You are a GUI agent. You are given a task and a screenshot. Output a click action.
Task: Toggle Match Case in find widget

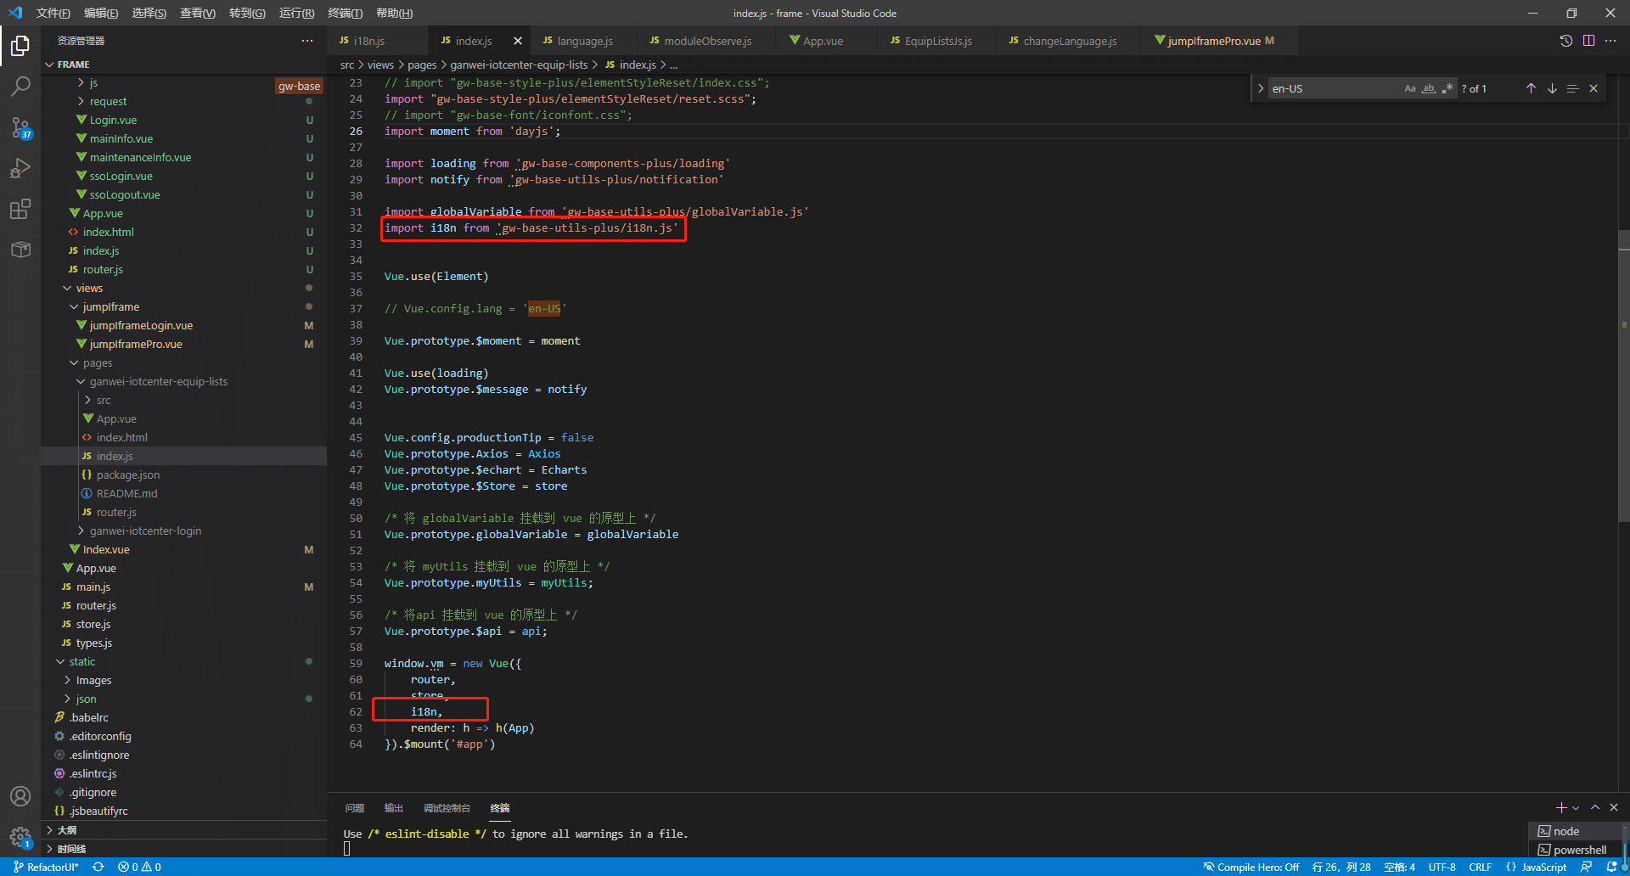click(1410, 88)
